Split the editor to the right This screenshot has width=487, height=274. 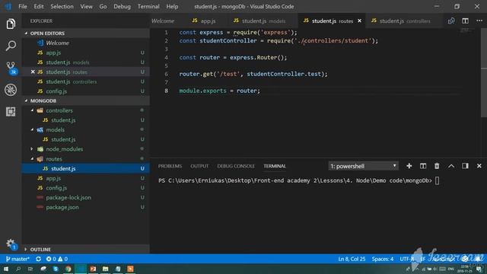465,21
